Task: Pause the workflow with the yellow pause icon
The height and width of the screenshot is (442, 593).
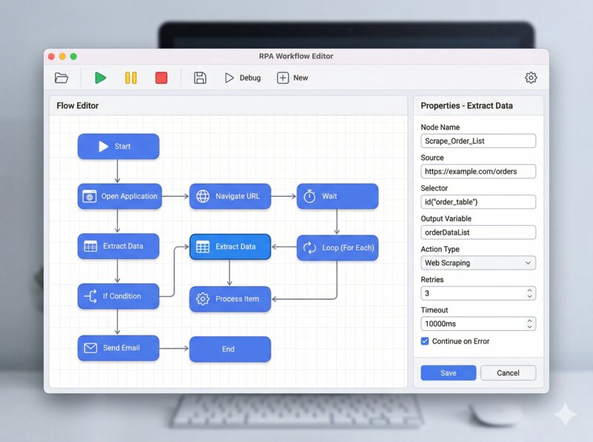Action: pos(130,78)
